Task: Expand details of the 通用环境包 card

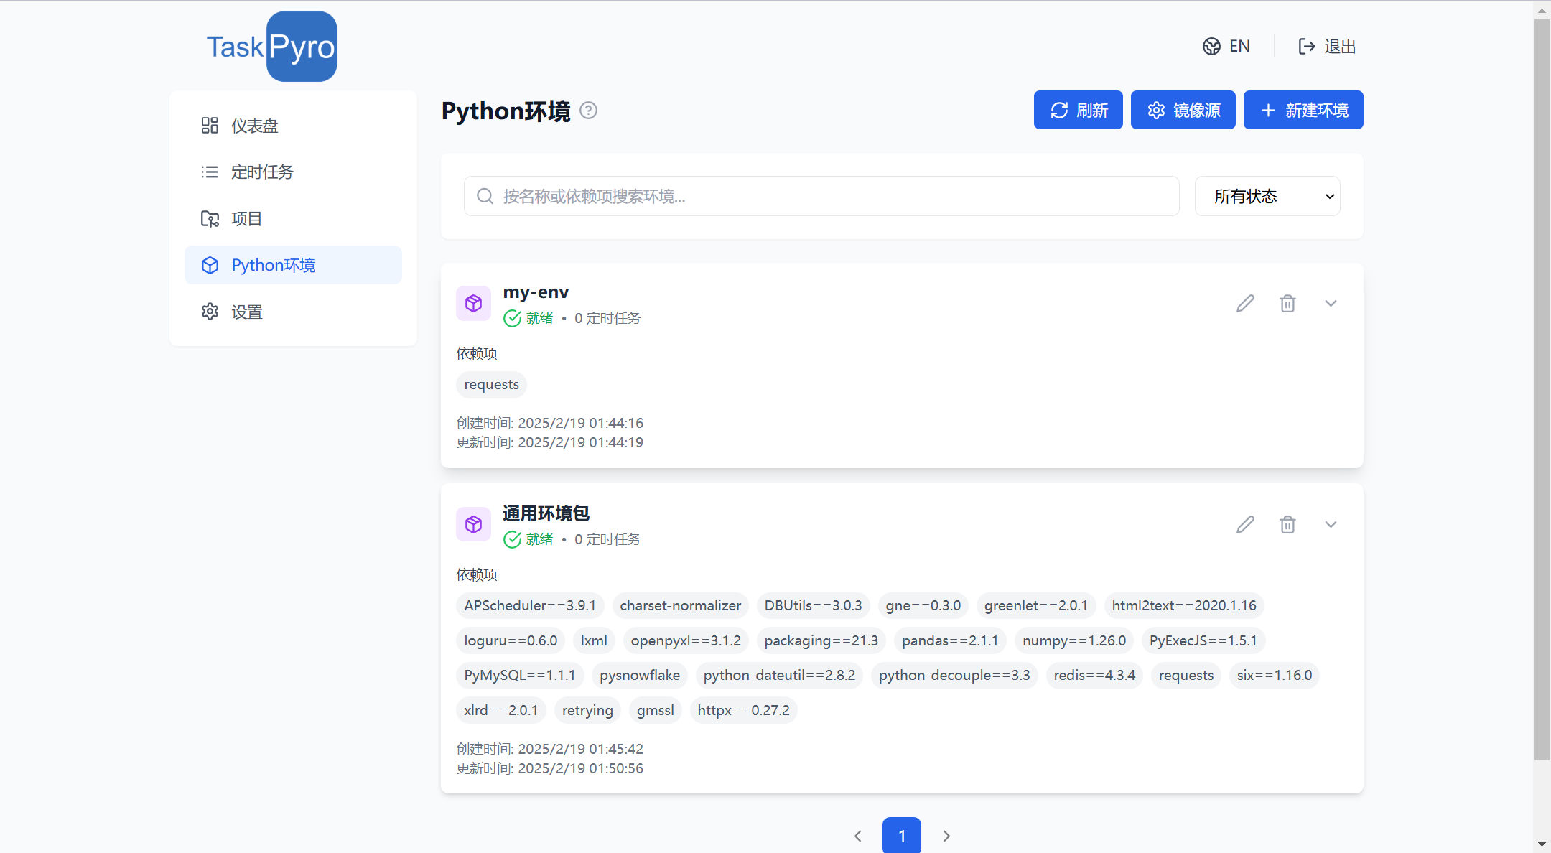Action: 1331,524
